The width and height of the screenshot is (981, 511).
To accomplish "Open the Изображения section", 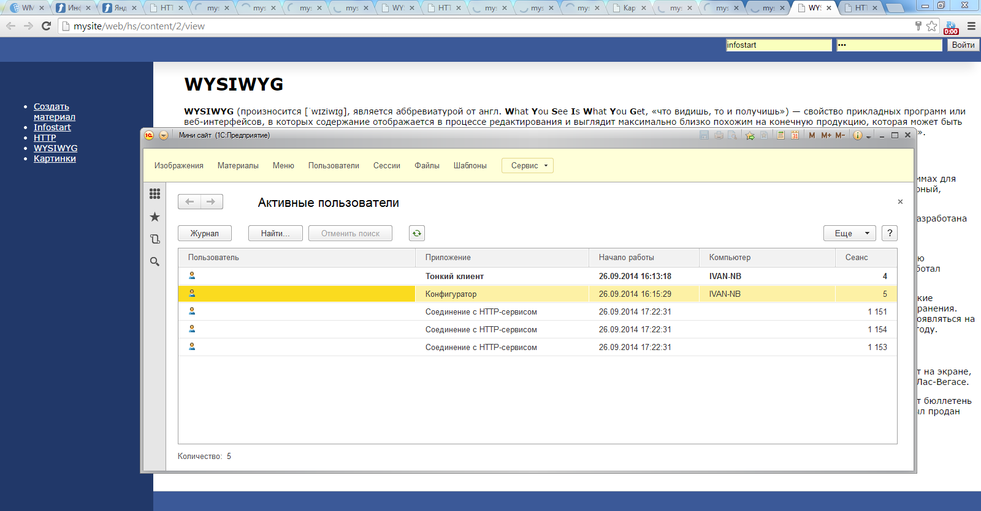I will click(179, 165).
